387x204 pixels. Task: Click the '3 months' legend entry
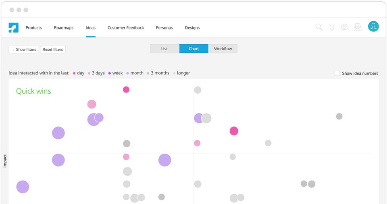coord(158,73)
